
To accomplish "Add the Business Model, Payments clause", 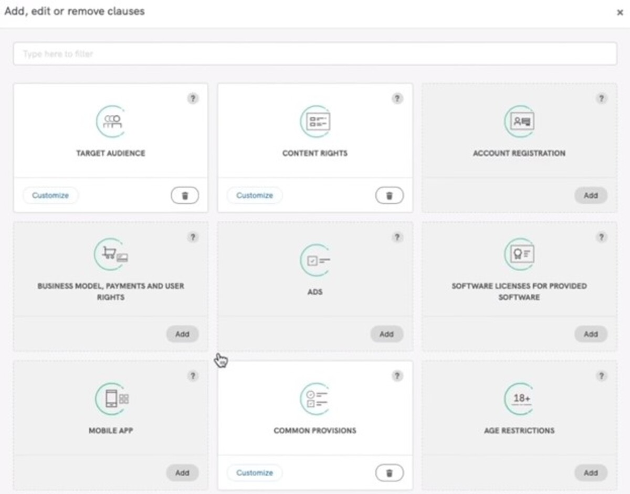I will click(182, 334).
